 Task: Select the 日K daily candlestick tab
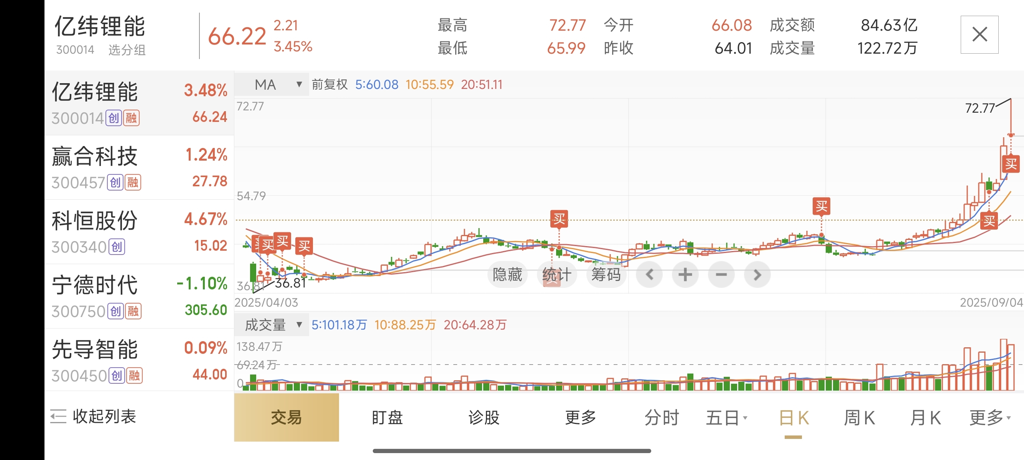794,417
